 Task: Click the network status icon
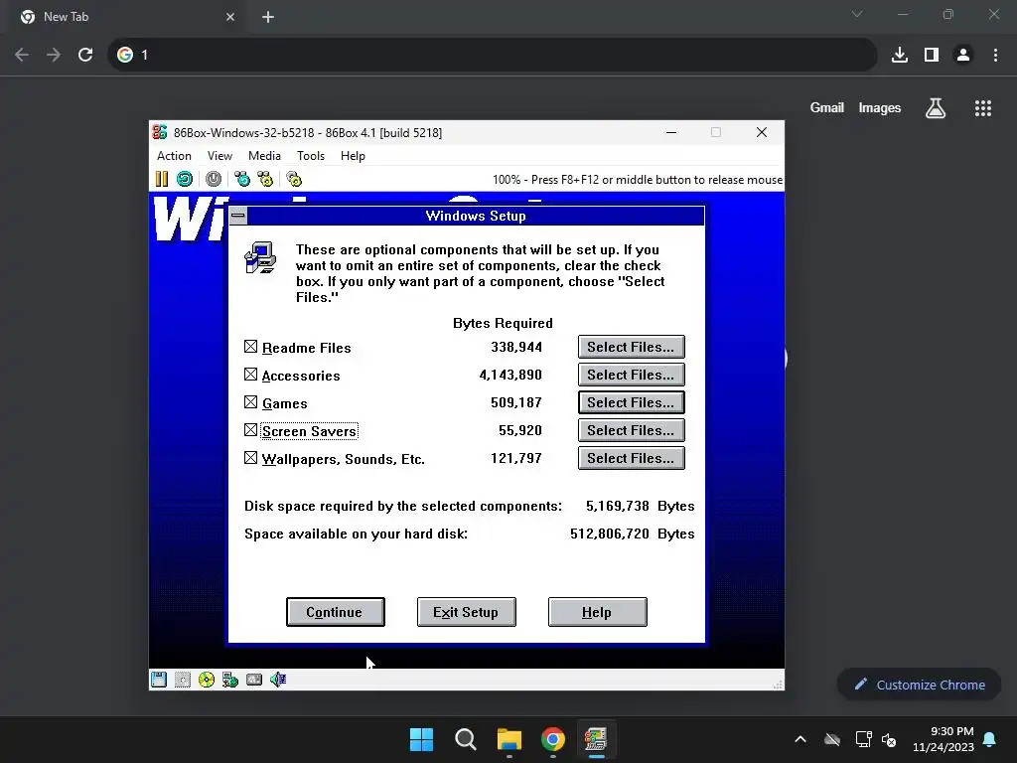tap(230, 680)
